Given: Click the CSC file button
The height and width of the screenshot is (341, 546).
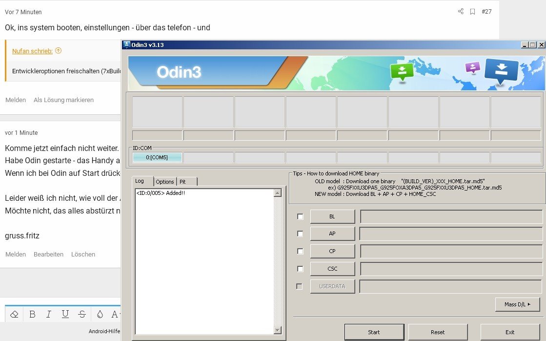Looking at the screenshot, I should tap(333, 269).
